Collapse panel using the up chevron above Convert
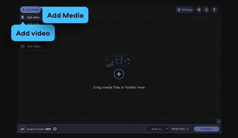 (219, 121)
